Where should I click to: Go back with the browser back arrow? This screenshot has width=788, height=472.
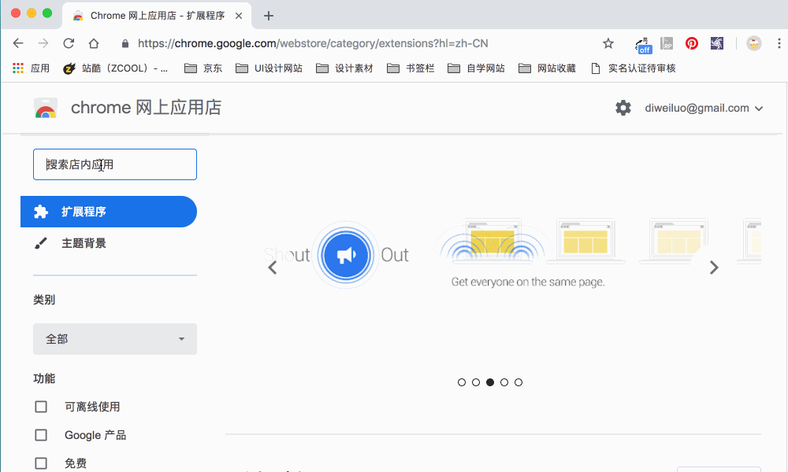click(18, 43)
